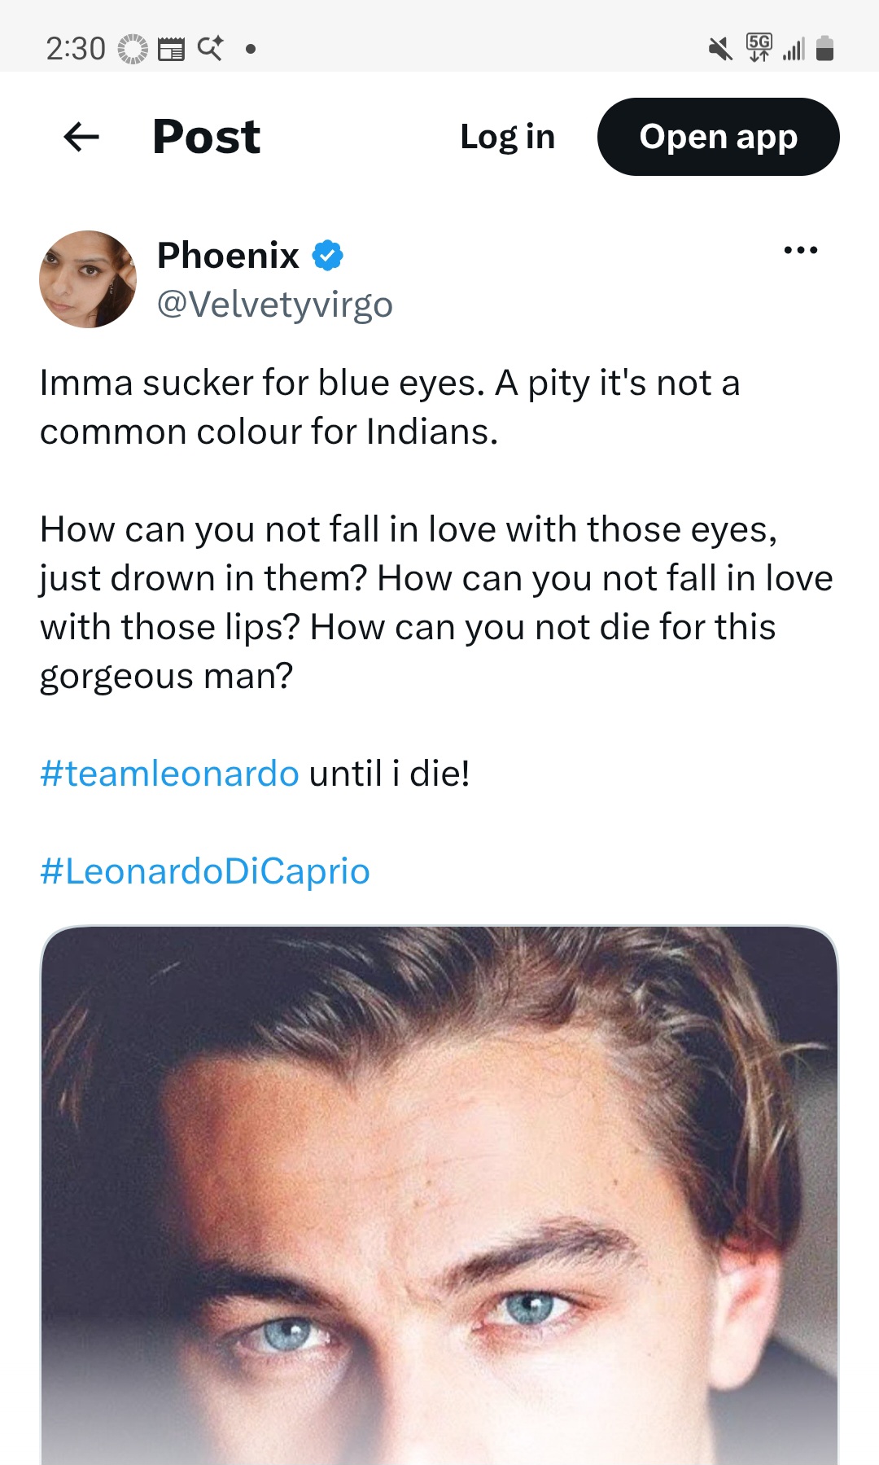The image size is (879, 1465).
Task: Open the three-dot more options menu
Action: pos(800,250)
